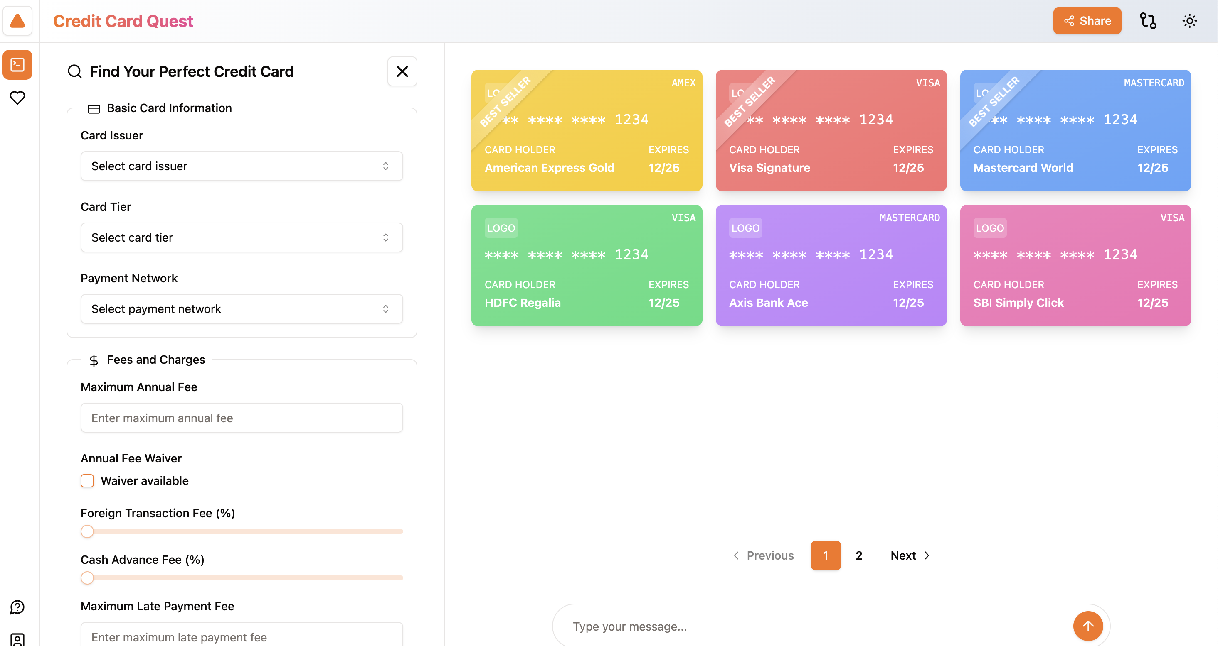Go to the Previous page
The width and height of the screenshot is (1218, 646).
(x=763, y=555)
